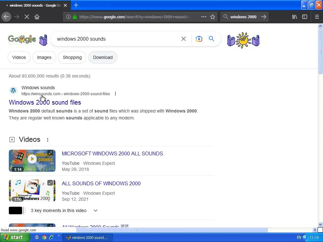The height and width of the screenshot is (242, 323).
Task: Filter results by Images
Action: pos(44,57)
